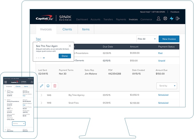Image resolution: width=194 pixels, height=139 pixels.
Task: Switch to the desktop Clients tab
Action: pyautogui.click(x=67, y=29)
